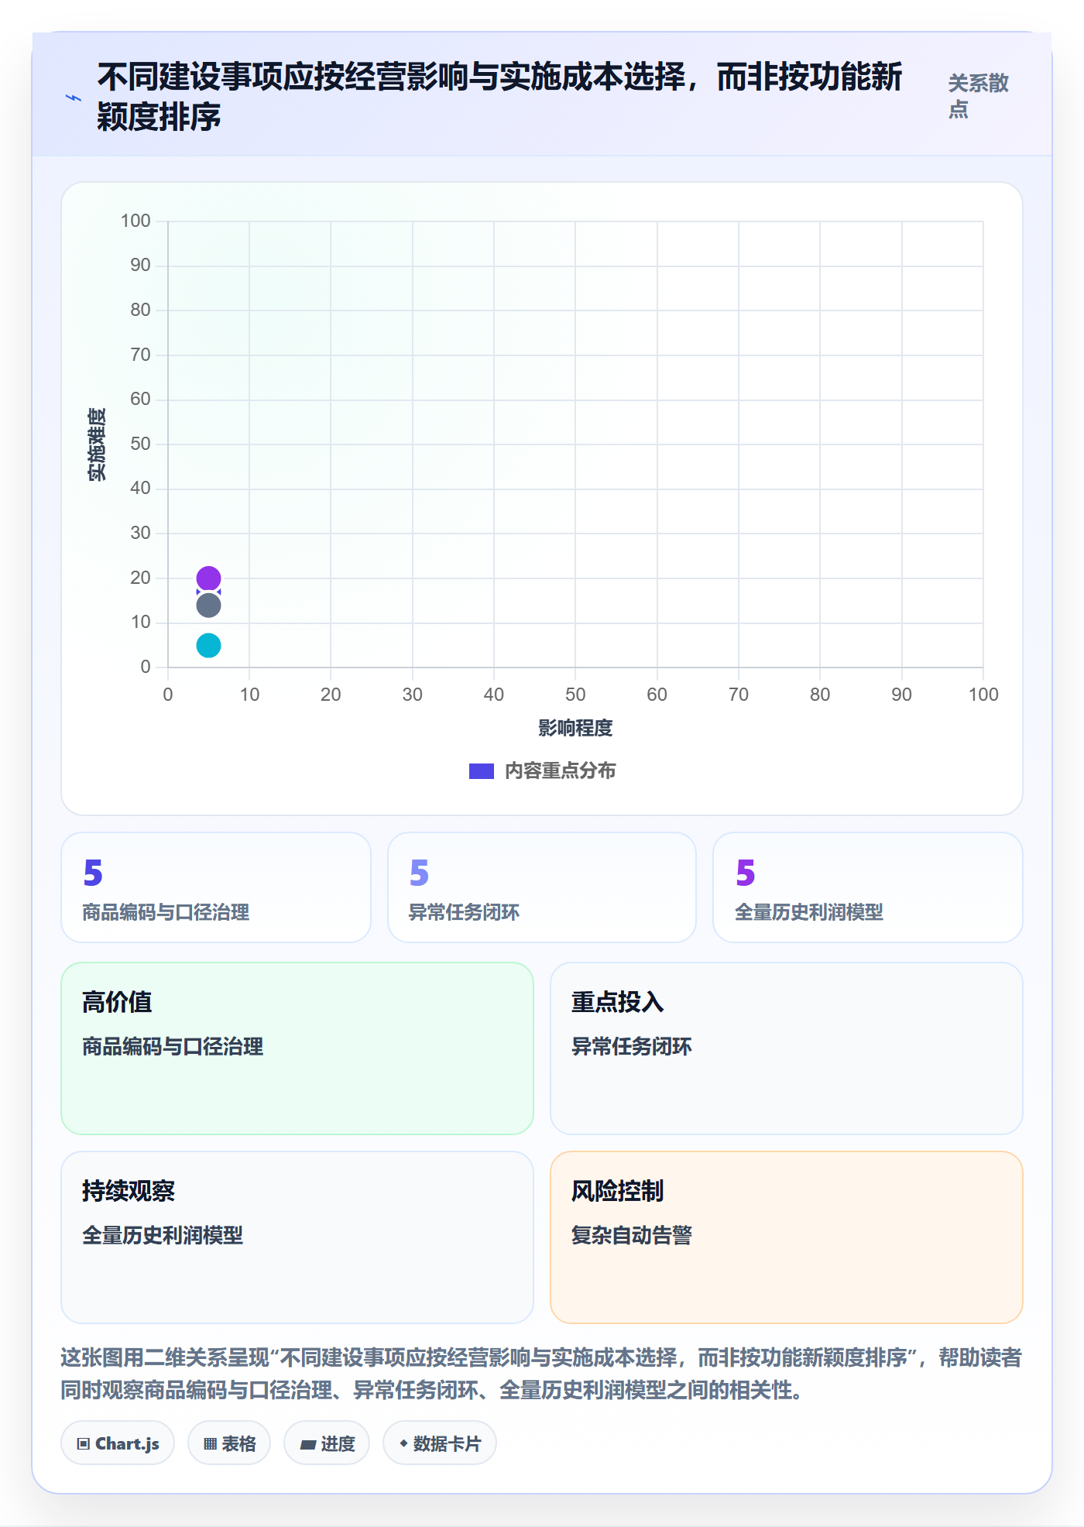Image resolution: width=1084 pixels, height=1527 pixels.
Task: Select the 商品编码与口径治理 stat card
Action: pos(216,887)
